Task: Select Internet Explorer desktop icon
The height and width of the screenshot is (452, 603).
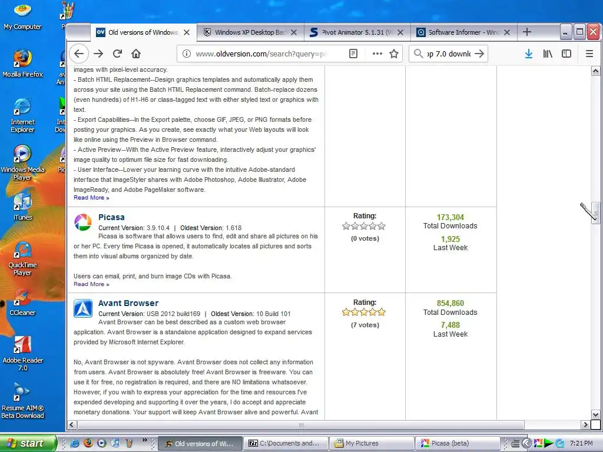Action: click(x=23, y=115)
